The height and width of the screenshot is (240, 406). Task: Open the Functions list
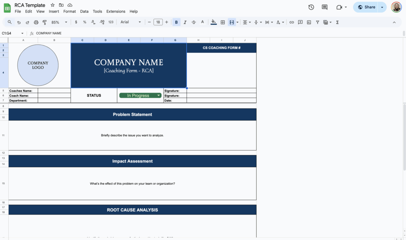(337, 22)
